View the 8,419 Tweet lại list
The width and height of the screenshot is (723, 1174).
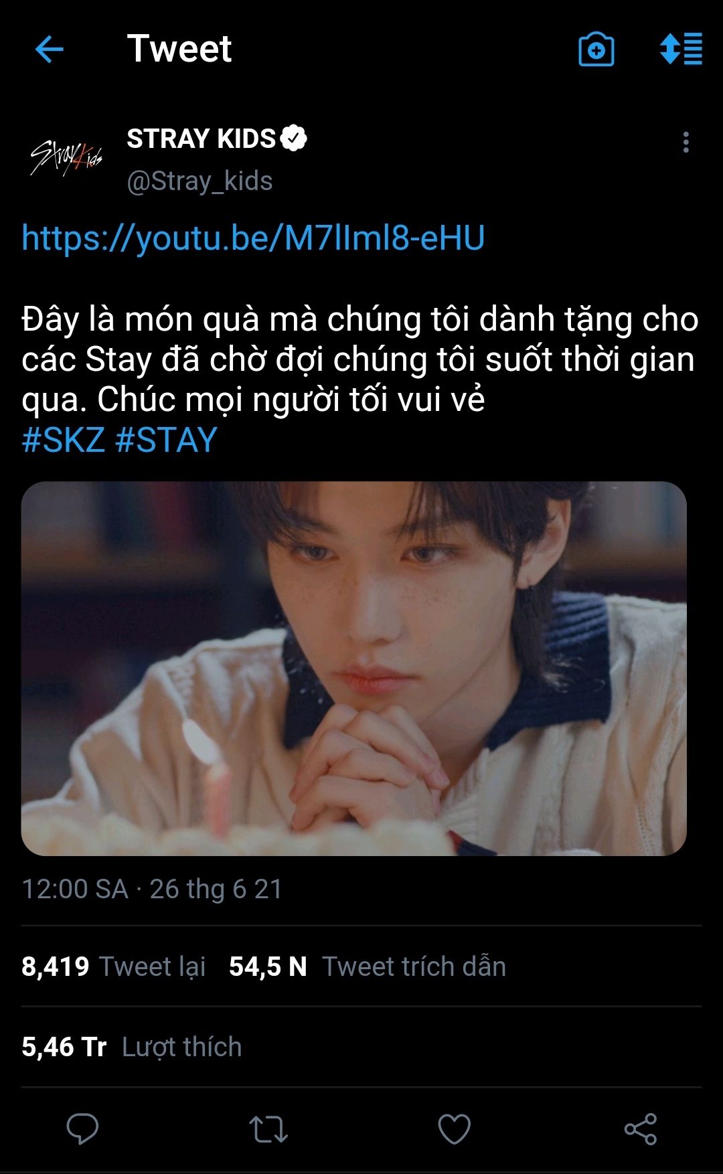point(113,967)
